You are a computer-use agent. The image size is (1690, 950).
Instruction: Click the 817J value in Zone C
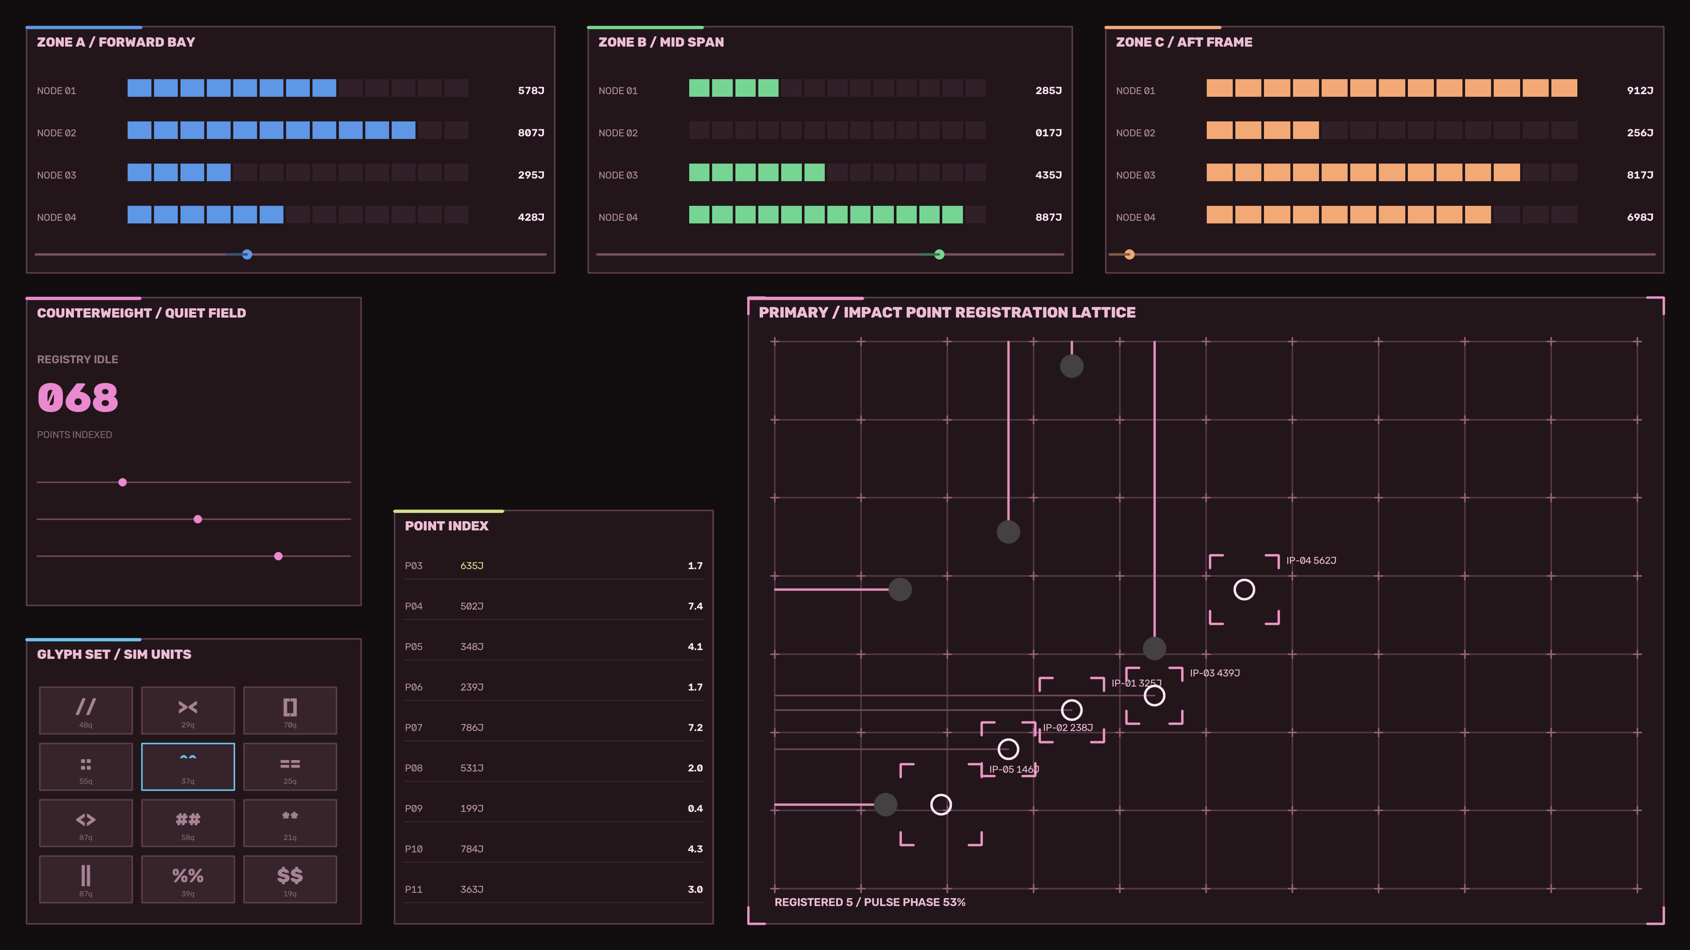pyautogui.click(x=1640, y=175)
